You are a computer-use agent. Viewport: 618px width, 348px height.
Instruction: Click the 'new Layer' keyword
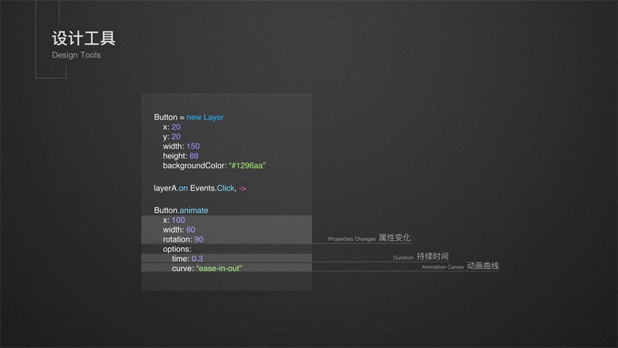click(x=205, y=118)
